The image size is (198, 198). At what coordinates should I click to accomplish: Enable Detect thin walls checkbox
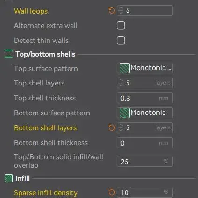click(x=121, y=41)
